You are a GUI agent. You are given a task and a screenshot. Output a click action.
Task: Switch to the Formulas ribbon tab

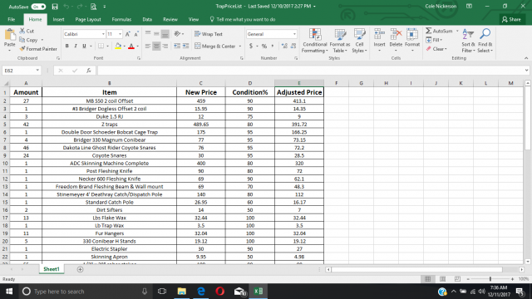click(x=121, y=19)
